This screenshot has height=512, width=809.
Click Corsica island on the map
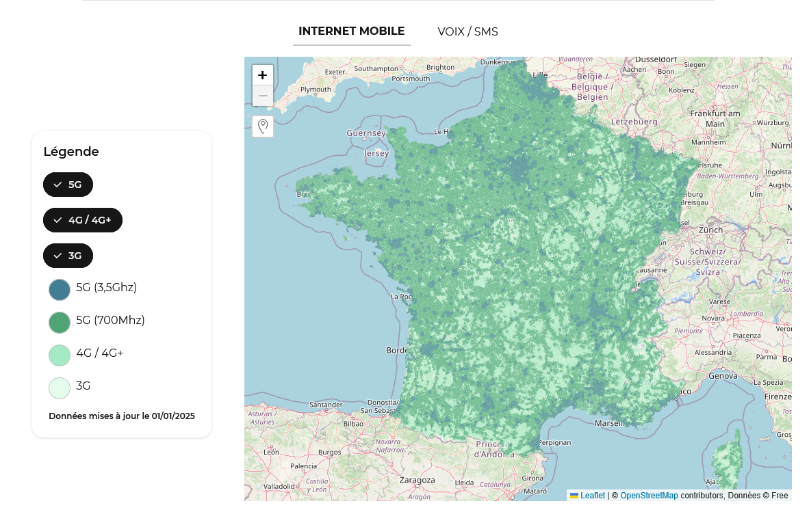pos(729,459)
